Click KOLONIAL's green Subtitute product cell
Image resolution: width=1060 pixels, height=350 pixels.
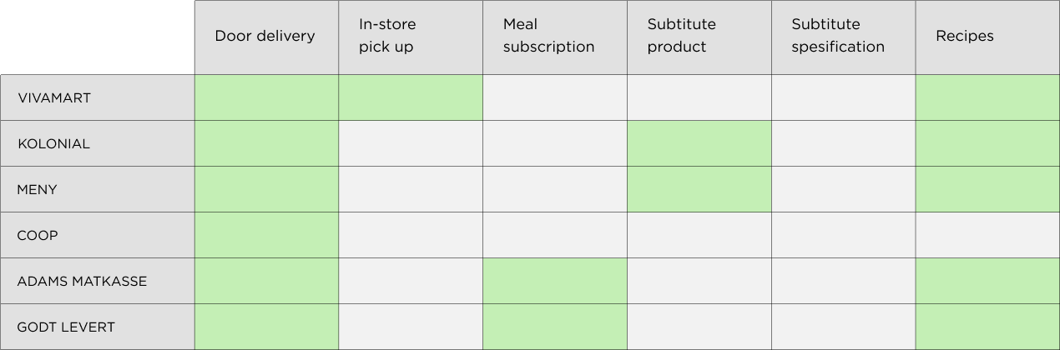coord(699,143)
